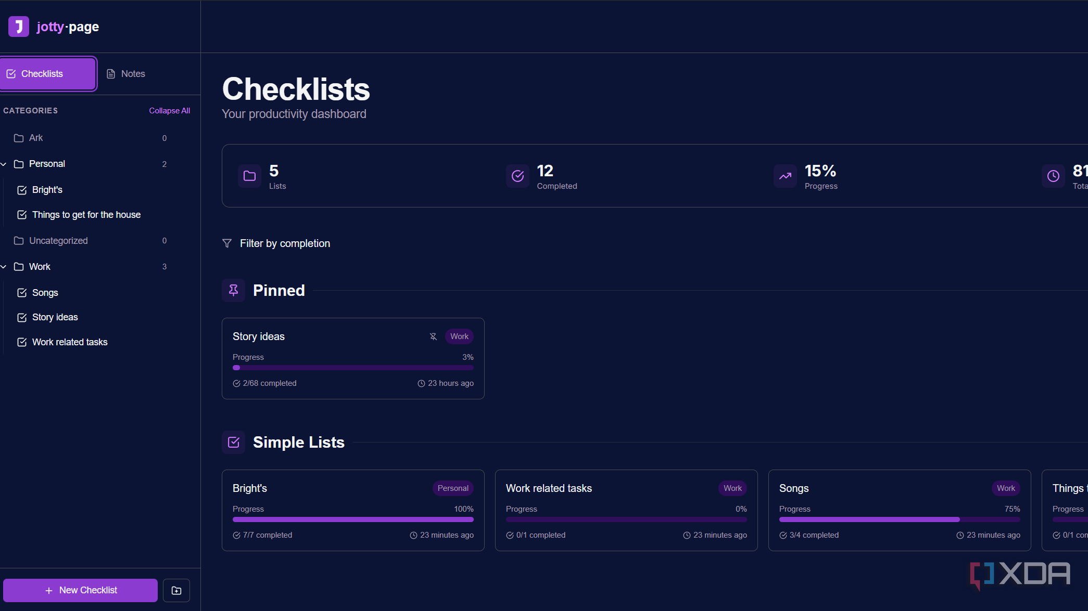Image resolution: width=1088 pixels, height=611 pixels.
Task: Collapse the Work category chevron
Action: click(x=4, y=267)
